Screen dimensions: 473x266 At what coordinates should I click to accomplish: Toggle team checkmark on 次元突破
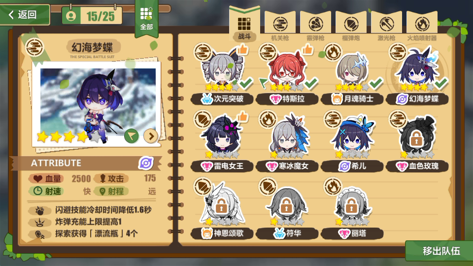tap(246, 83)
